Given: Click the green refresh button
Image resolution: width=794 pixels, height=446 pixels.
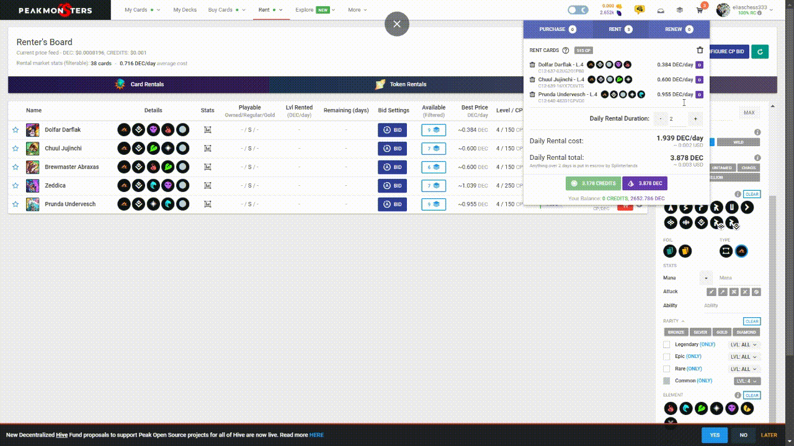Looking at the screenshot, I should (760, 51).
